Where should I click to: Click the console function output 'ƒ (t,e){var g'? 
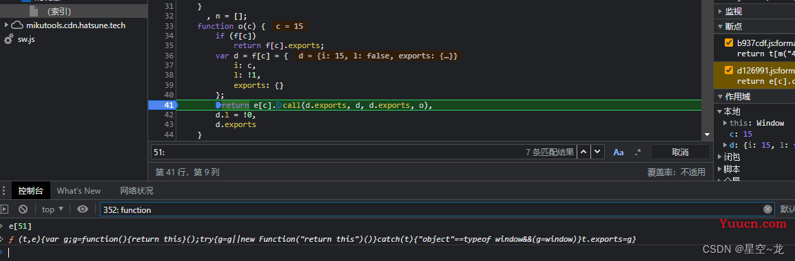pos(322,239)
